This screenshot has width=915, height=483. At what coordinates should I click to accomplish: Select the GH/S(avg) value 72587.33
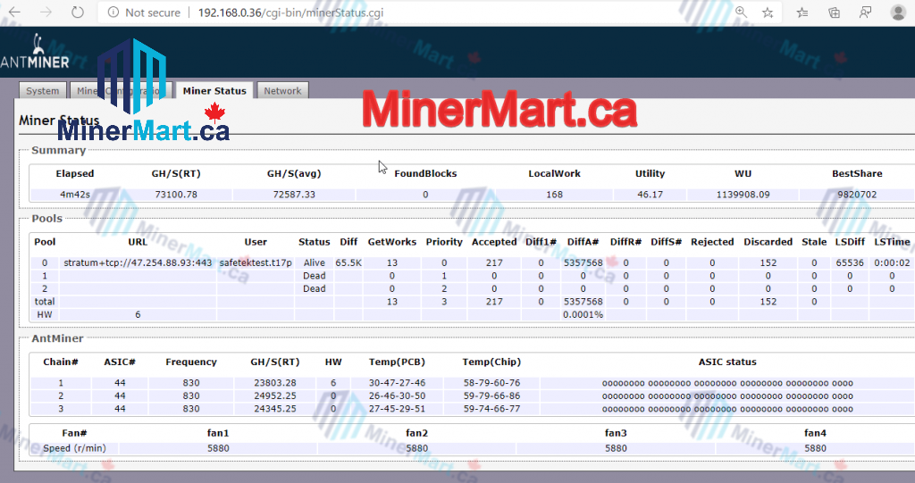click(294, 195)
